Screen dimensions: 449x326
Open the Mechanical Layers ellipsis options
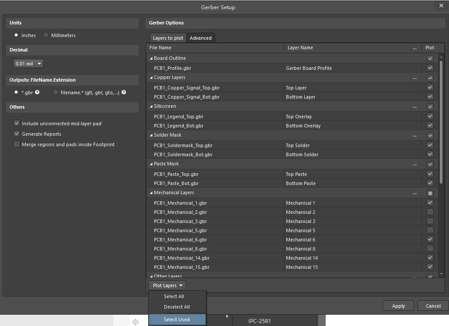pos(414,193)
